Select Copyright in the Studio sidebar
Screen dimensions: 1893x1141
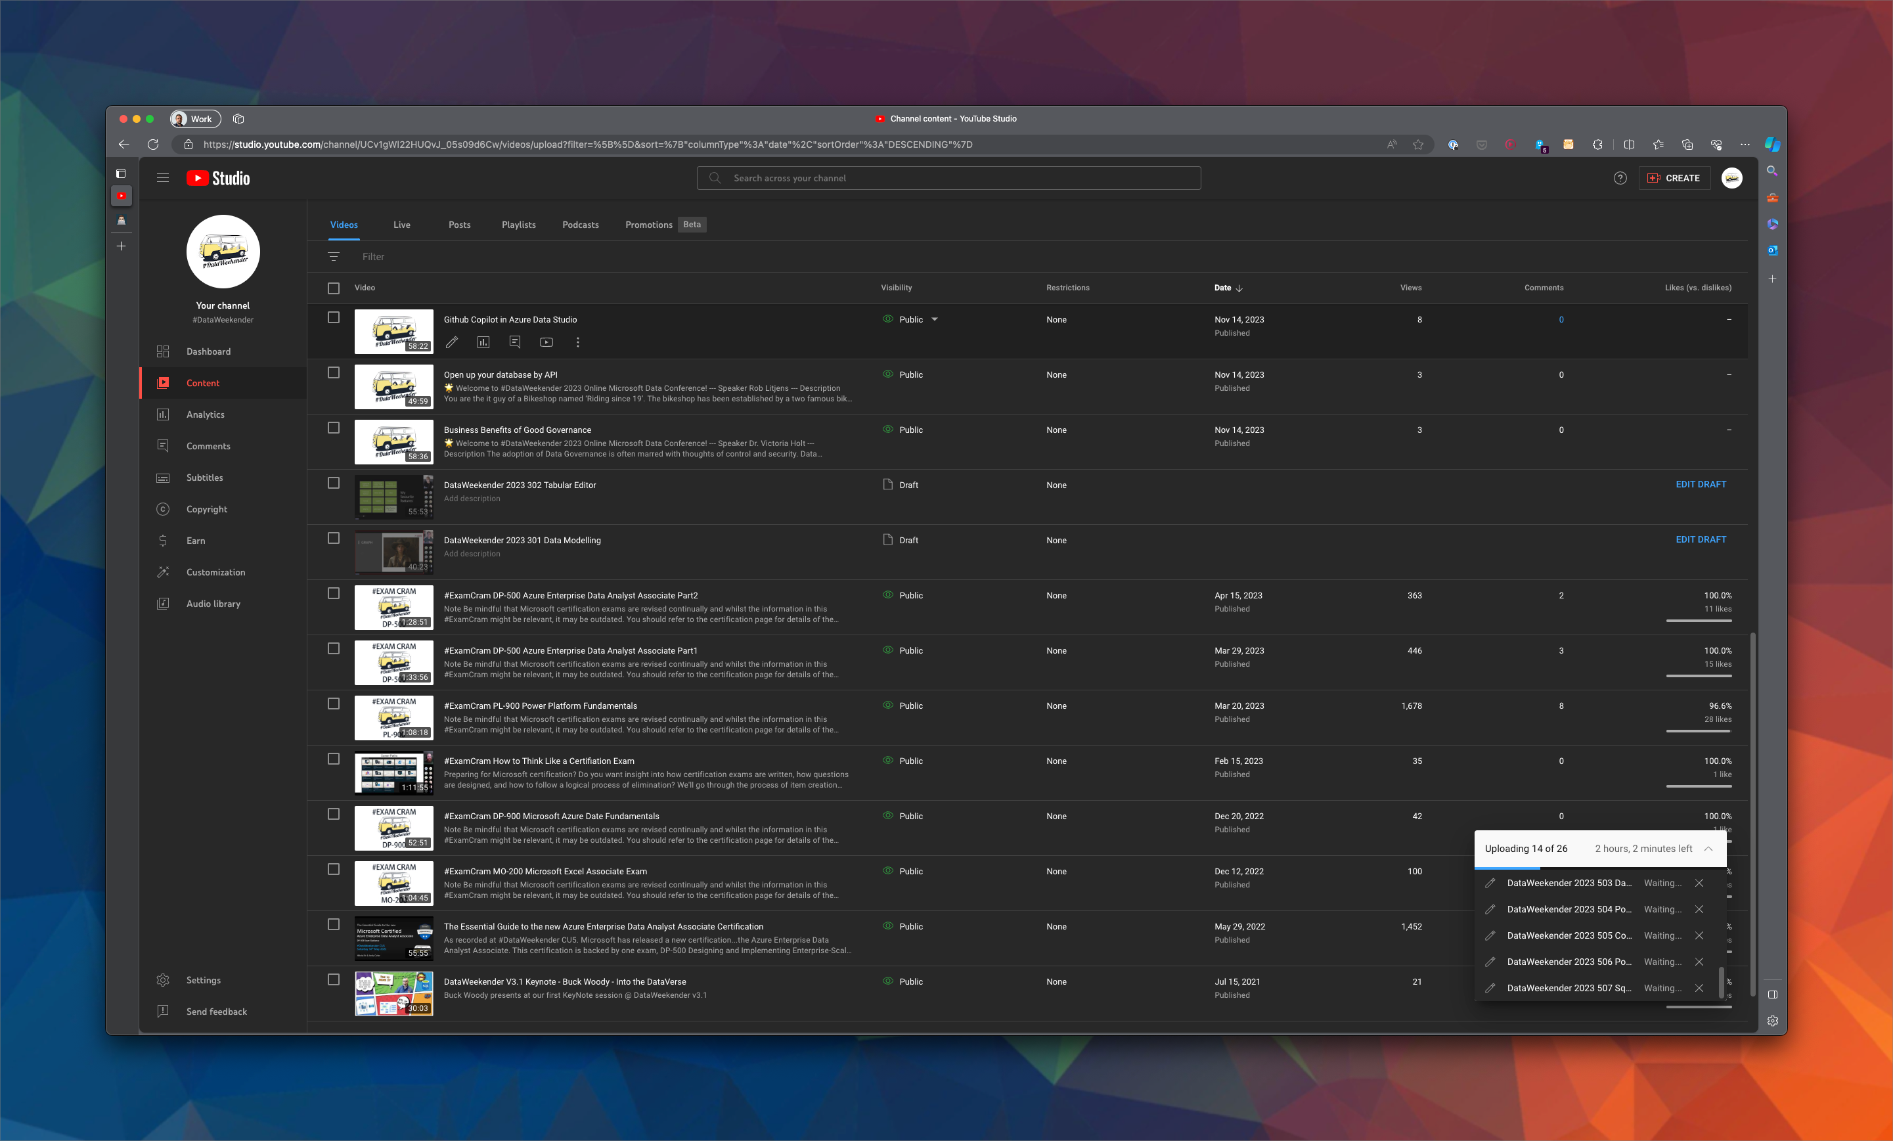[x=207, y=508]
